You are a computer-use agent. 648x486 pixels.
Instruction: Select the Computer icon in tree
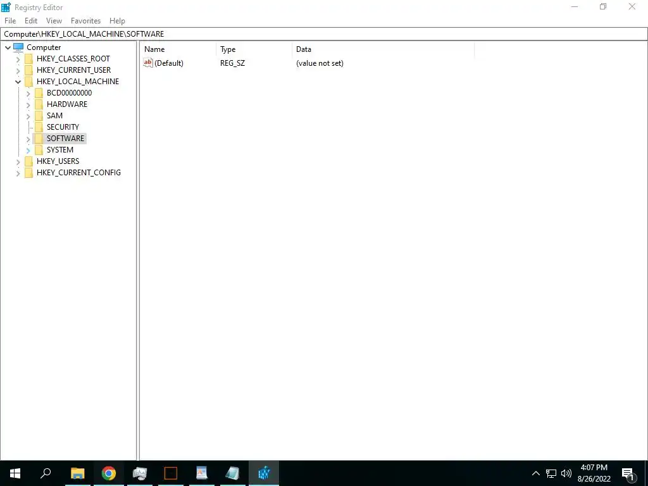18,47
